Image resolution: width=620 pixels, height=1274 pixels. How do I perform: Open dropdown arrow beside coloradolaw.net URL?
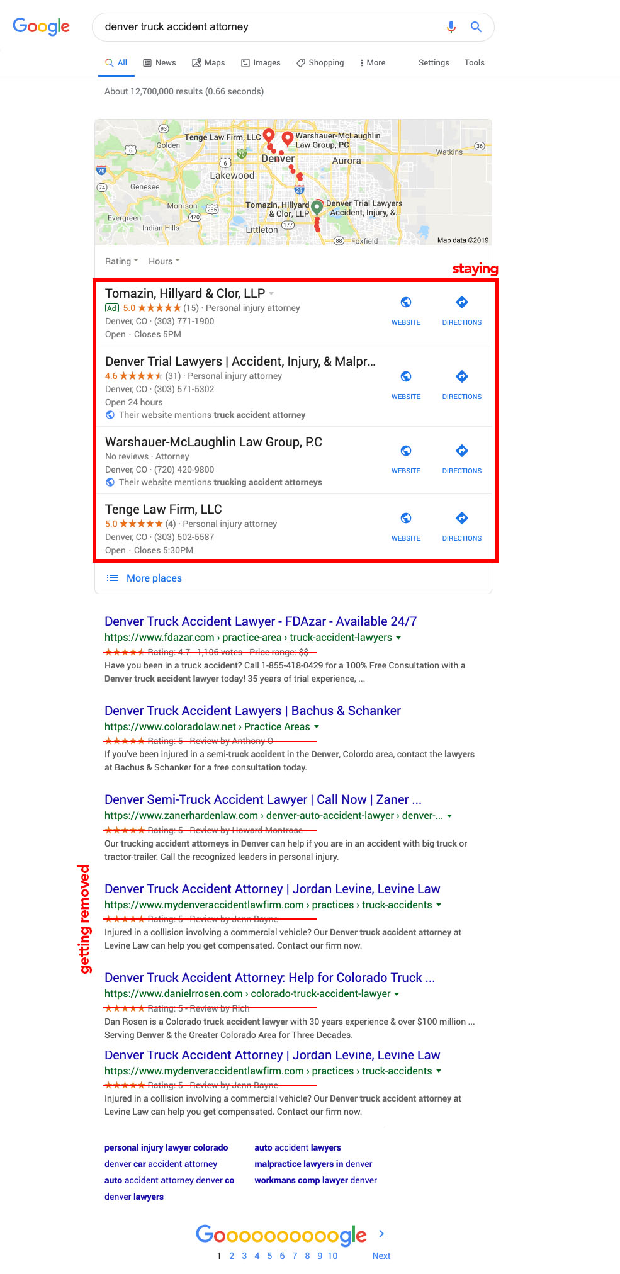pyautogui.click(x=317, y=727)
